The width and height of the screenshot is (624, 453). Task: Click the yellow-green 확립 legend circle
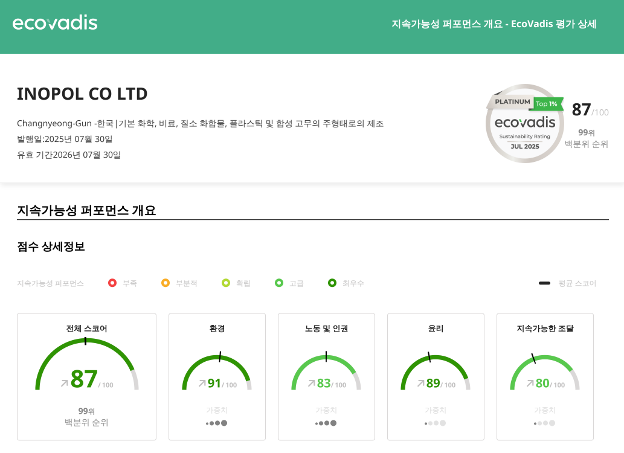point(226,283)
